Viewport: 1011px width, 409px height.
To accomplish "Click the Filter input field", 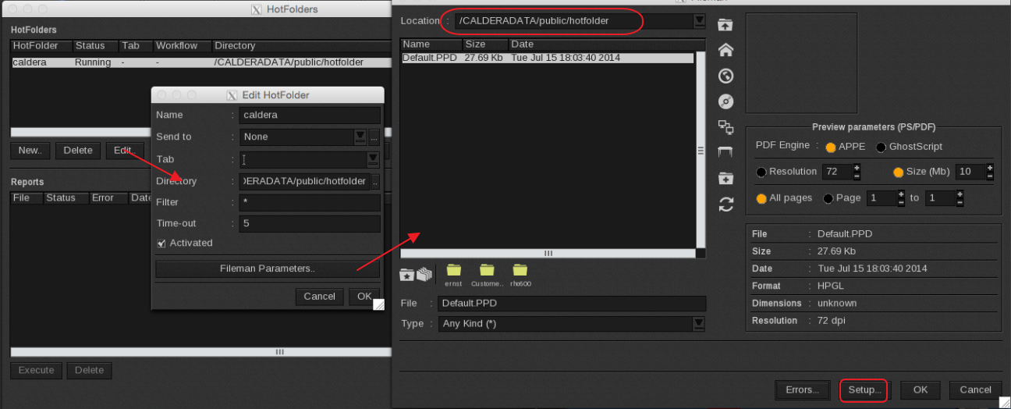I will click(310, 202).
